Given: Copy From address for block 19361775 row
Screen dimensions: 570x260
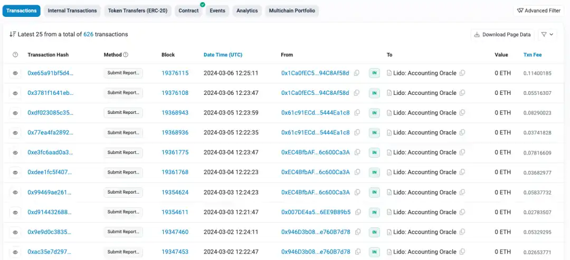Looking at the screenshot, I should coord(357,152).
